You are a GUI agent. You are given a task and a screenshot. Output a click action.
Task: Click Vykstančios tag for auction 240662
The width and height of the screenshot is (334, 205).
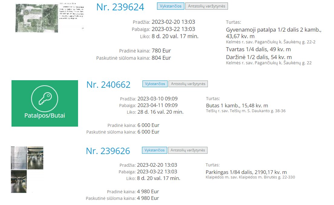tap(155, 84)
